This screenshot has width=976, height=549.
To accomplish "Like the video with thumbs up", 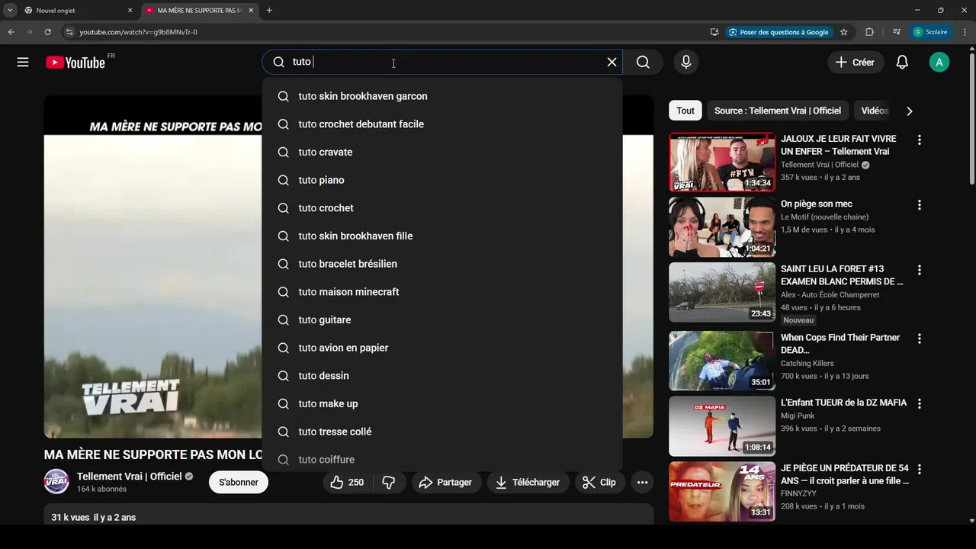I will 347,482.
